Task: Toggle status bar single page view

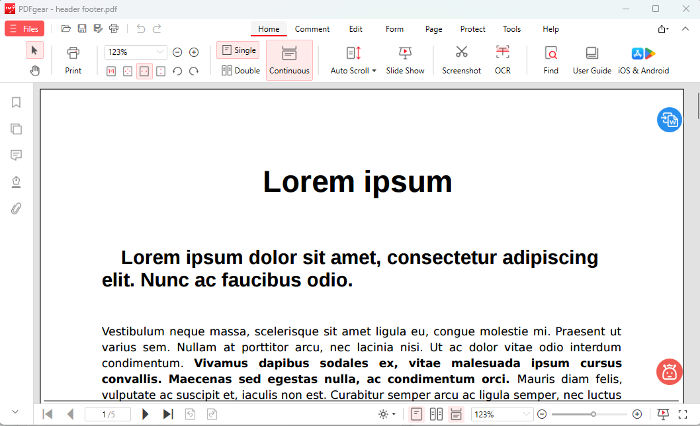Action: click(416, 414)
